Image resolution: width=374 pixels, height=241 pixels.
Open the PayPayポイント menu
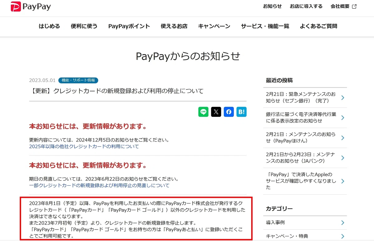(x=129, y=26)
